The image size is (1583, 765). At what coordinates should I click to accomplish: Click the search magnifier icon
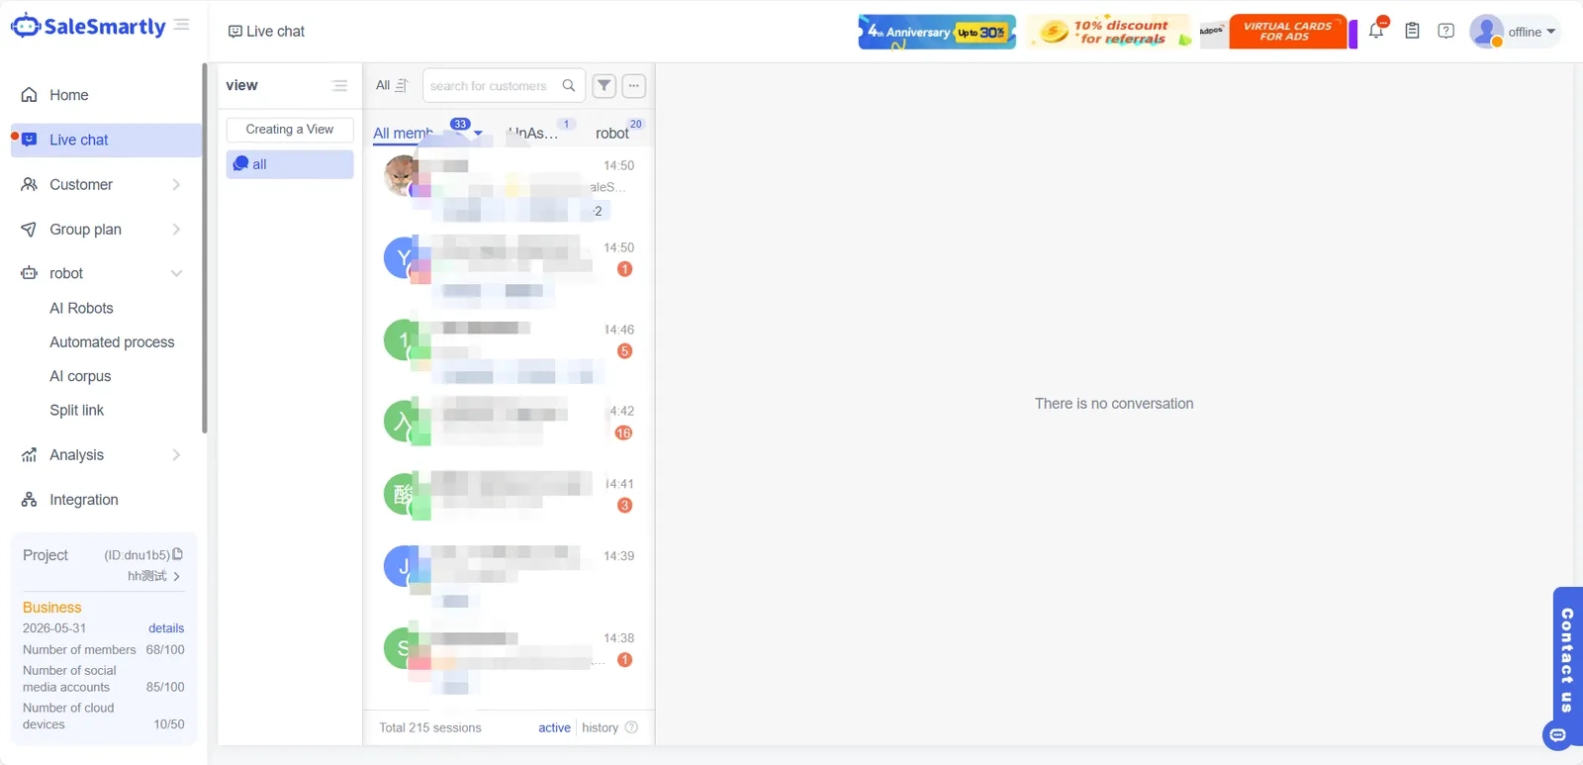coord(569,85)
